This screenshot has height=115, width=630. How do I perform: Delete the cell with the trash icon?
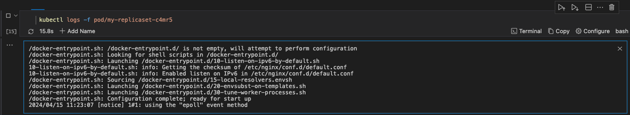[612, 7]
